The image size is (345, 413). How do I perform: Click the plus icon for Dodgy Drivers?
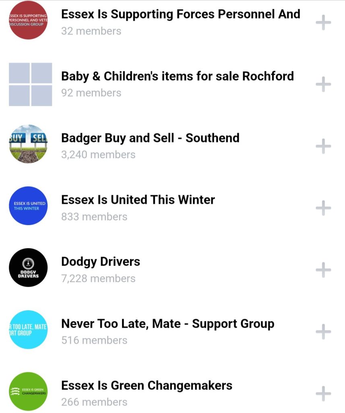(x=323, y=270)
